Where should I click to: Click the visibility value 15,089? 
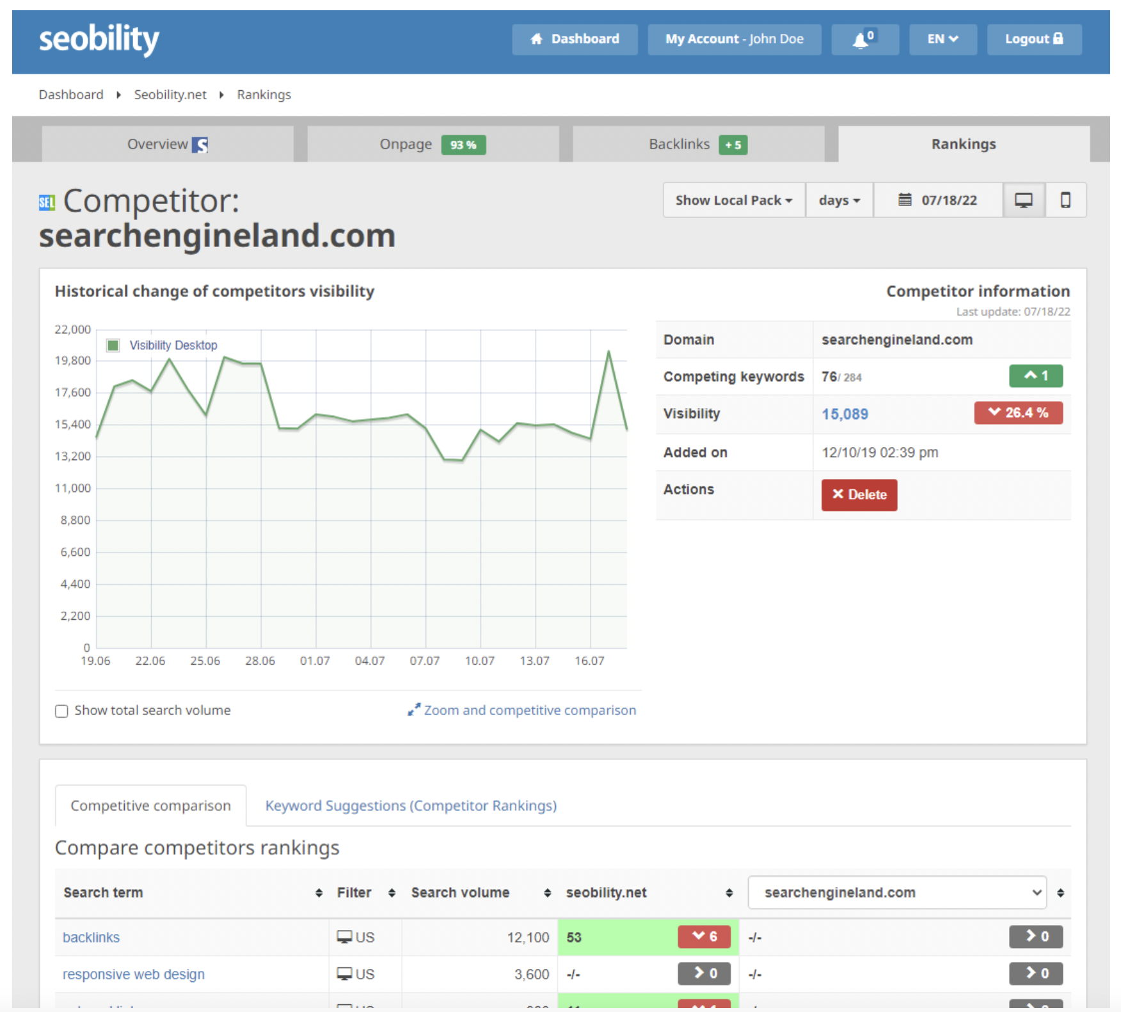tap(845, 414)
